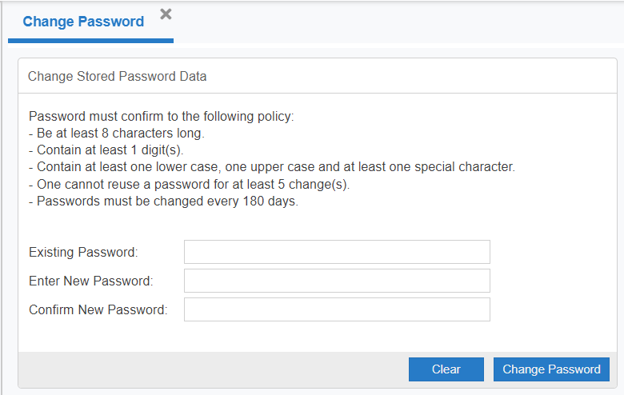Click the changed every 180 days rule
This screenshot has width=624, height=395.
click(x=163, y=201)
